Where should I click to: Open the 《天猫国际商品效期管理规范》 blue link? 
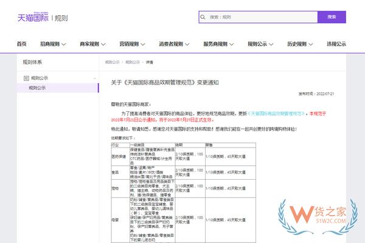coord(276,114)
